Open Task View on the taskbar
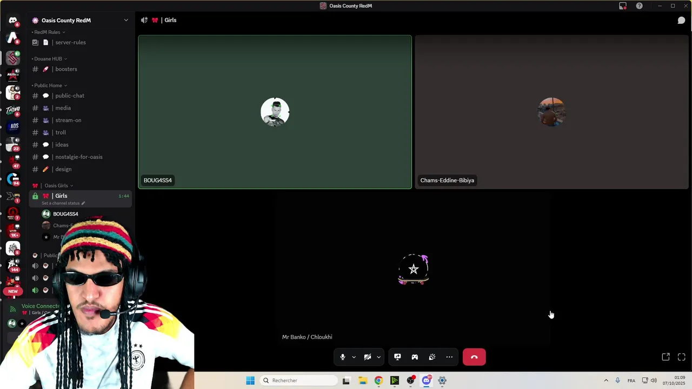The image size is (692, 389). coord(346,380)
